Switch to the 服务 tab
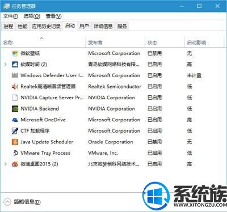This screenshot has width=227, height=212. pyautogui.click(x=122, y=26)
